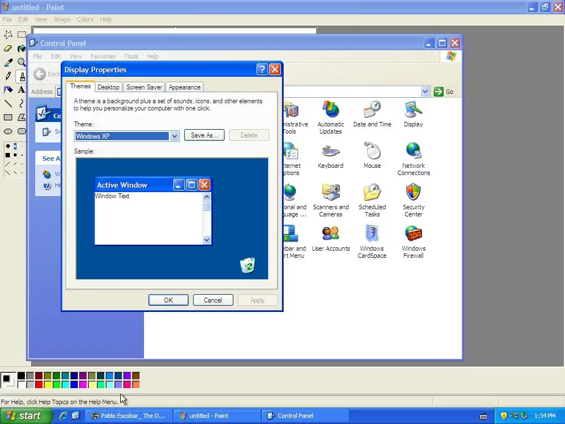565x424 pixels.
Task: Switch to Control Panel taskbar button
Action: pos(305,416)
